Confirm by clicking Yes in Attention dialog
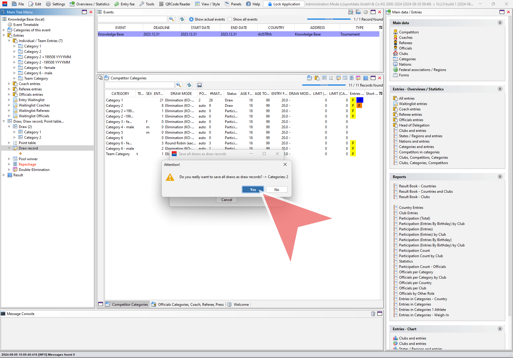 click(253, 189)
